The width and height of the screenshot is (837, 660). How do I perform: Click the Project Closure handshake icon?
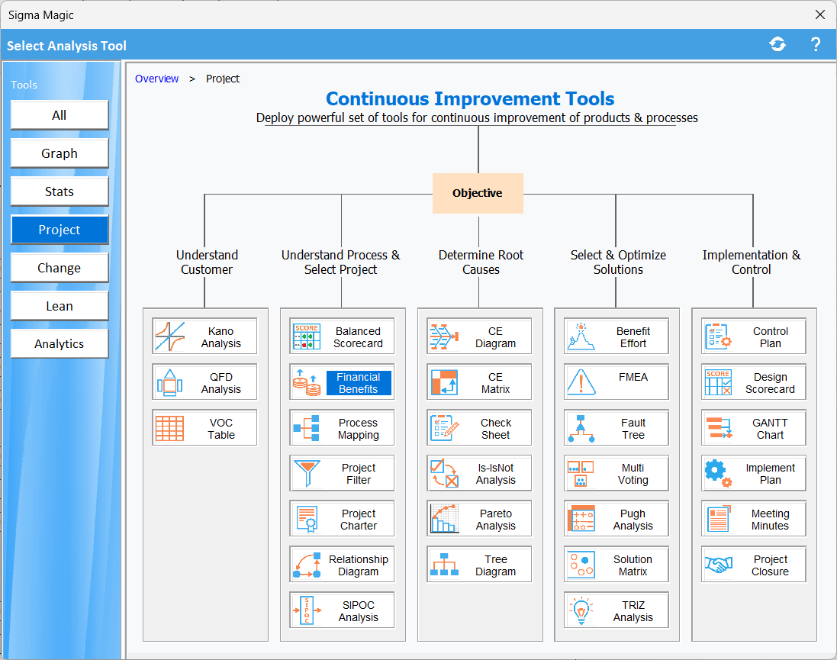coord(719,565)
